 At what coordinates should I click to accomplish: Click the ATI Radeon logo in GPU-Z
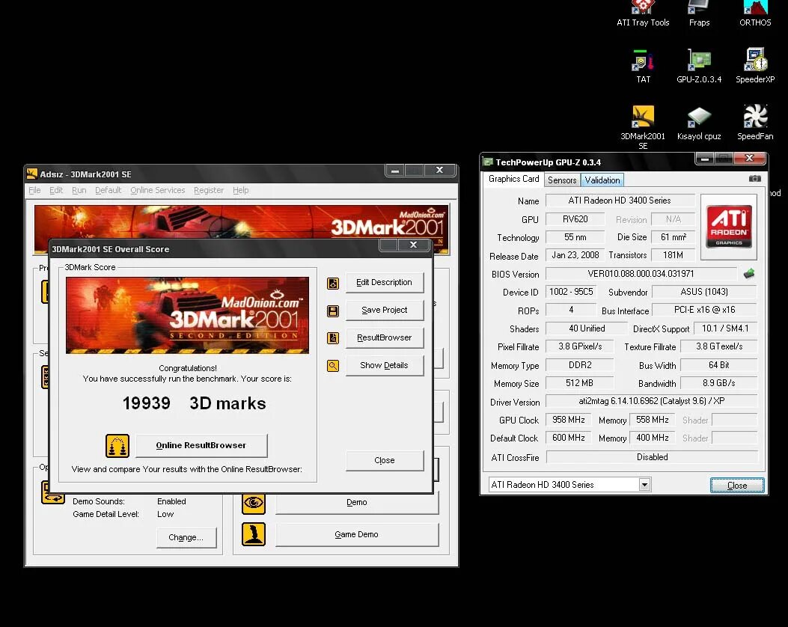(x=729, y=227)
